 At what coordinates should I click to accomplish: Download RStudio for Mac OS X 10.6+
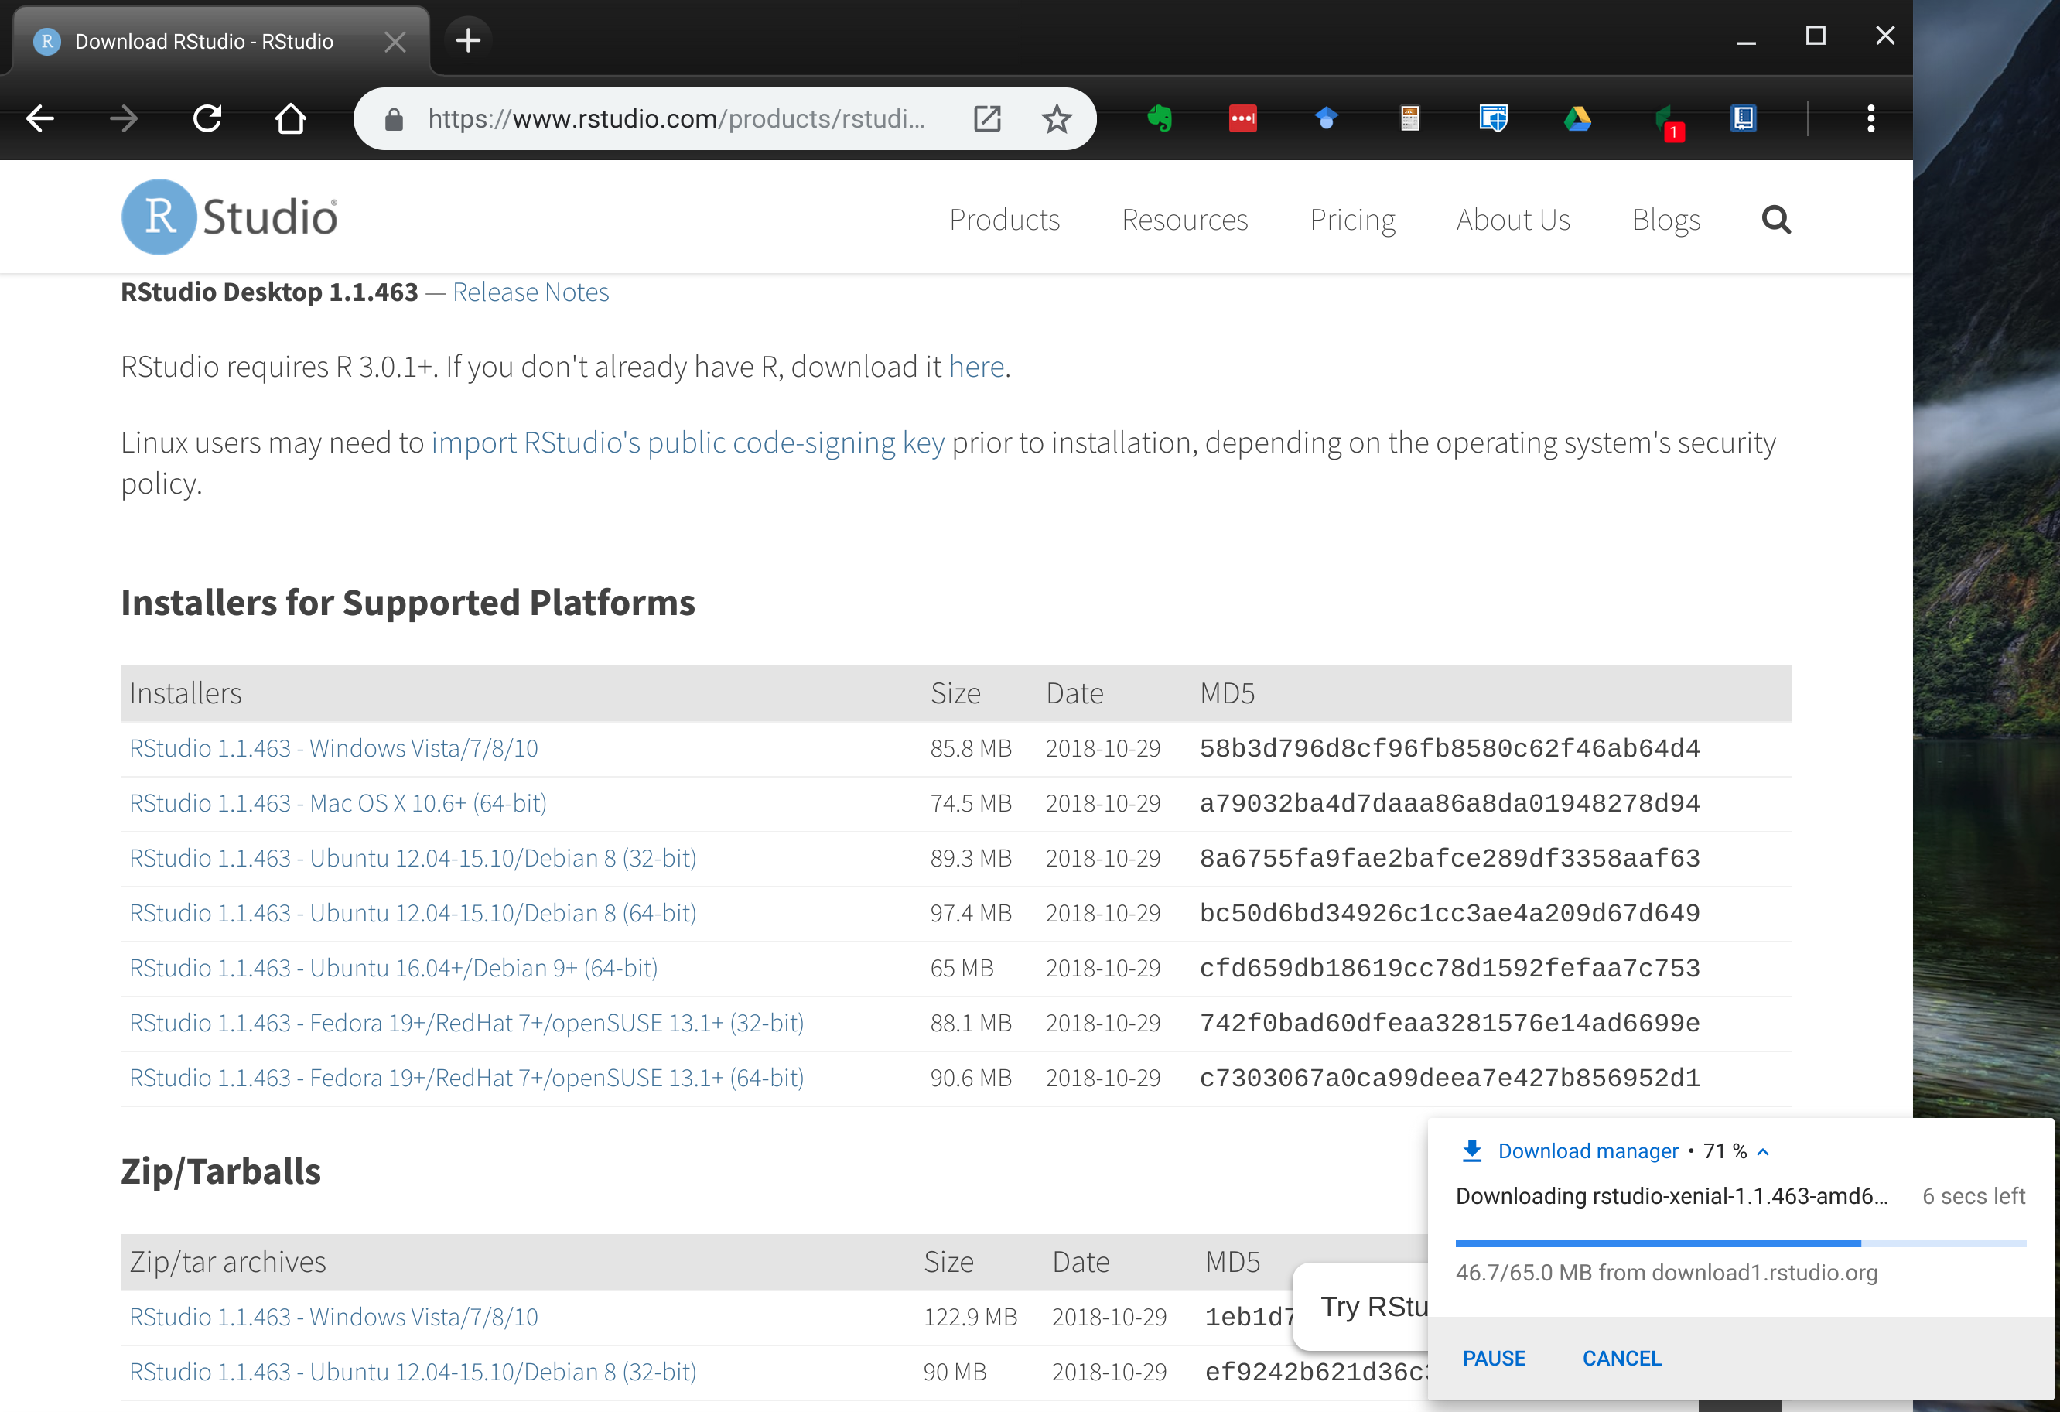point(338,803)
